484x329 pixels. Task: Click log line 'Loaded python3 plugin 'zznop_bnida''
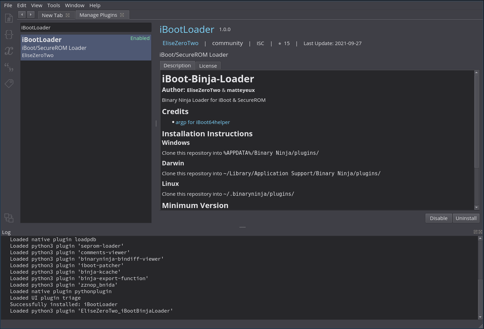click(64, 285)
